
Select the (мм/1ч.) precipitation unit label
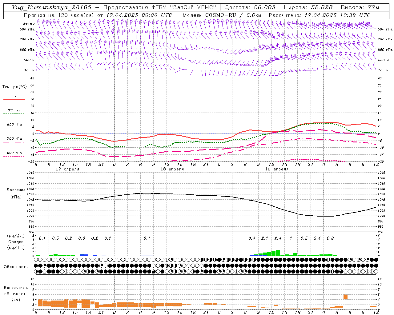(x=16, y=248)
